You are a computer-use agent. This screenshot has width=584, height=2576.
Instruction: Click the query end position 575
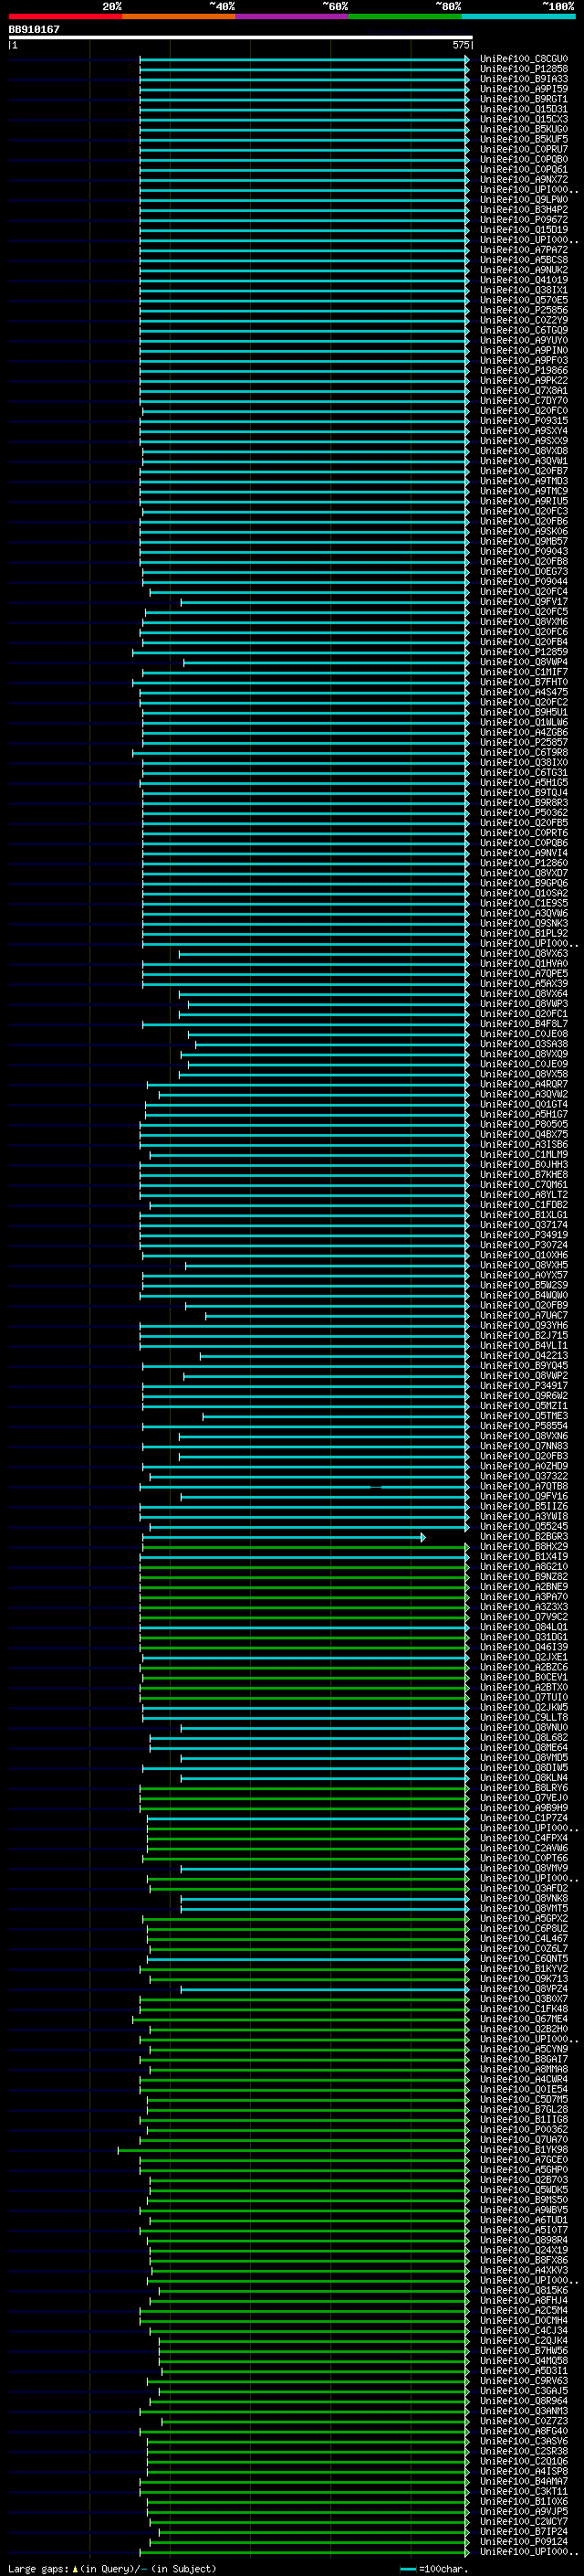(460, 45)
